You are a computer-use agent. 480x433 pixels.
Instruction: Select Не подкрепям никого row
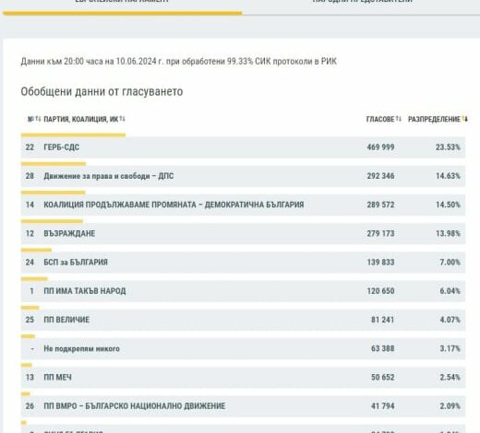(x=243, y=349)
